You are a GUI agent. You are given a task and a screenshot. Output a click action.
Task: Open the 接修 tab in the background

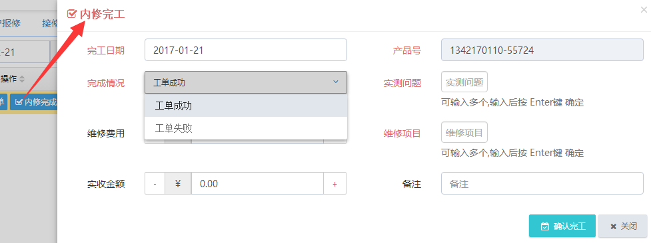49,23
